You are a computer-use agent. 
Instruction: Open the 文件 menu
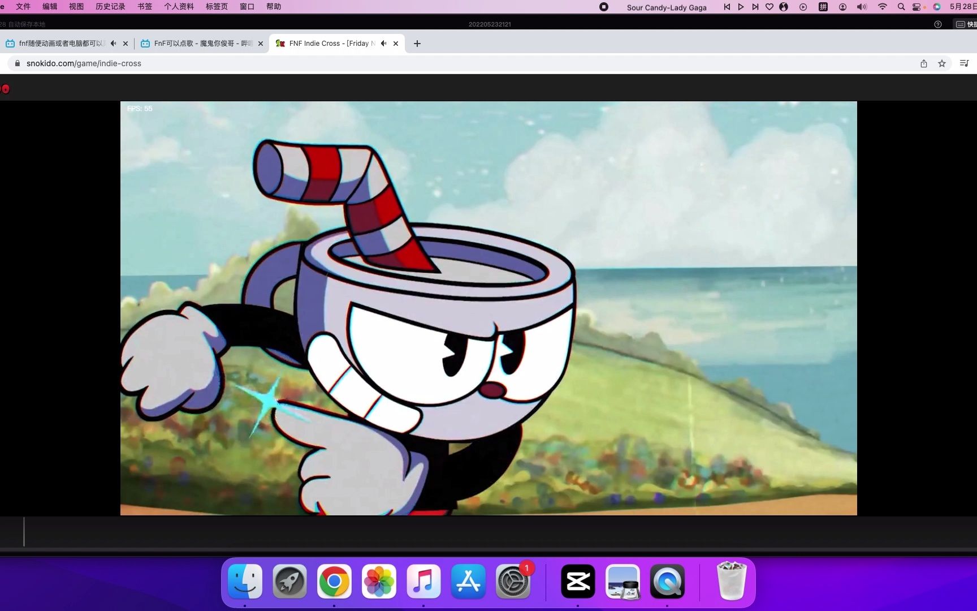coord(23,7)
